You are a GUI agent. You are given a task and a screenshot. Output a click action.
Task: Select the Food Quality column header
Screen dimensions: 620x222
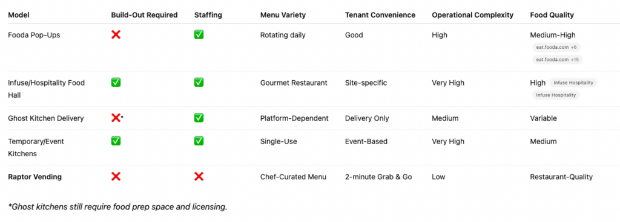tap(552, 15)
